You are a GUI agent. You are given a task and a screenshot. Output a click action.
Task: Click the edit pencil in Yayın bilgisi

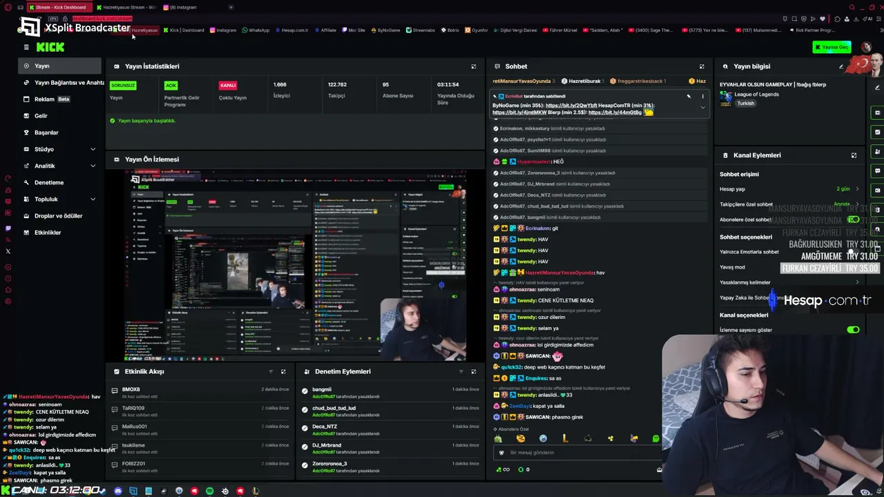click(841, 66)
